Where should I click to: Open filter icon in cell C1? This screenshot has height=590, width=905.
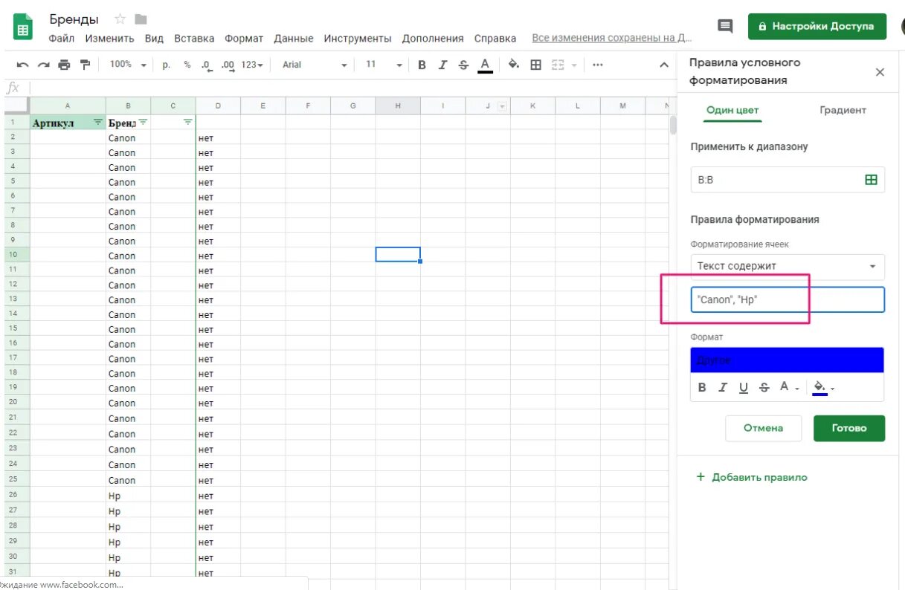(187, 122)
